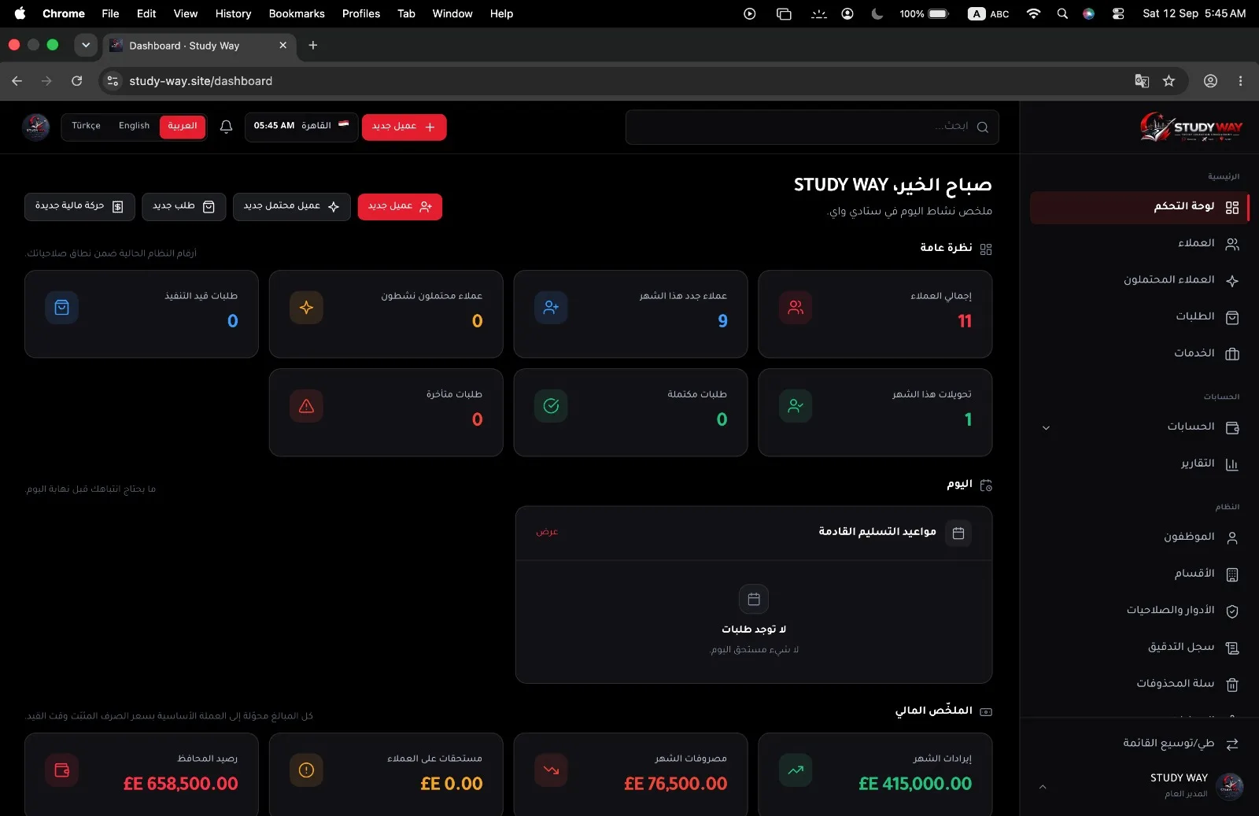The image size is (1259, 816).
Task: Select لوحة التحكم dashboard menu item
Action: (1139, 208)
